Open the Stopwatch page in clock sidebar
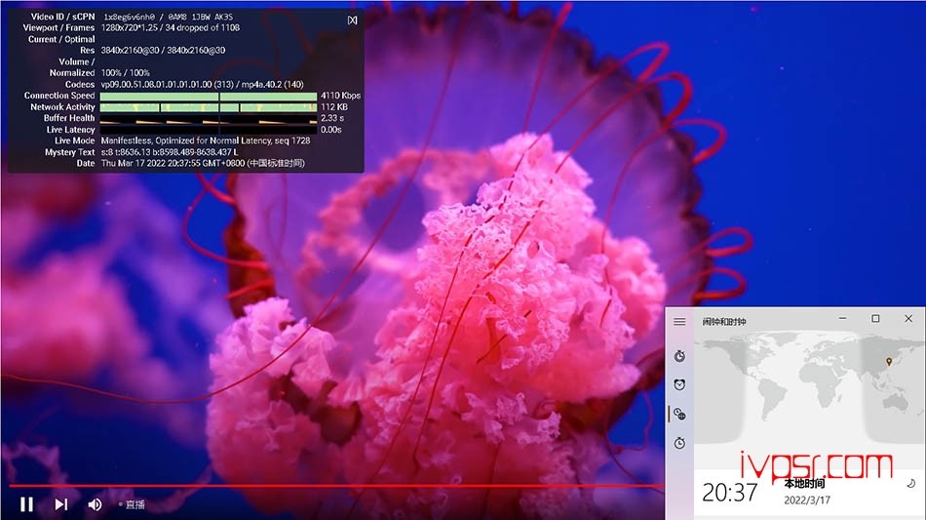The image size is (926, 520). 679,443
